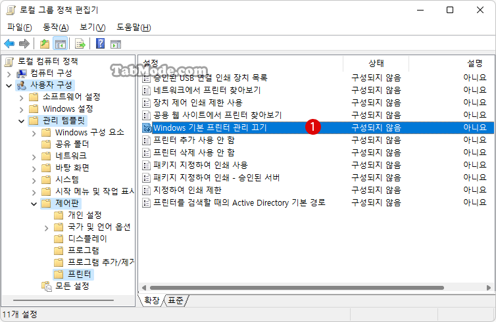Click the folder icon of 프린터
The height and width of the screenshot is (322, 496).
click(x=59, y=274)
